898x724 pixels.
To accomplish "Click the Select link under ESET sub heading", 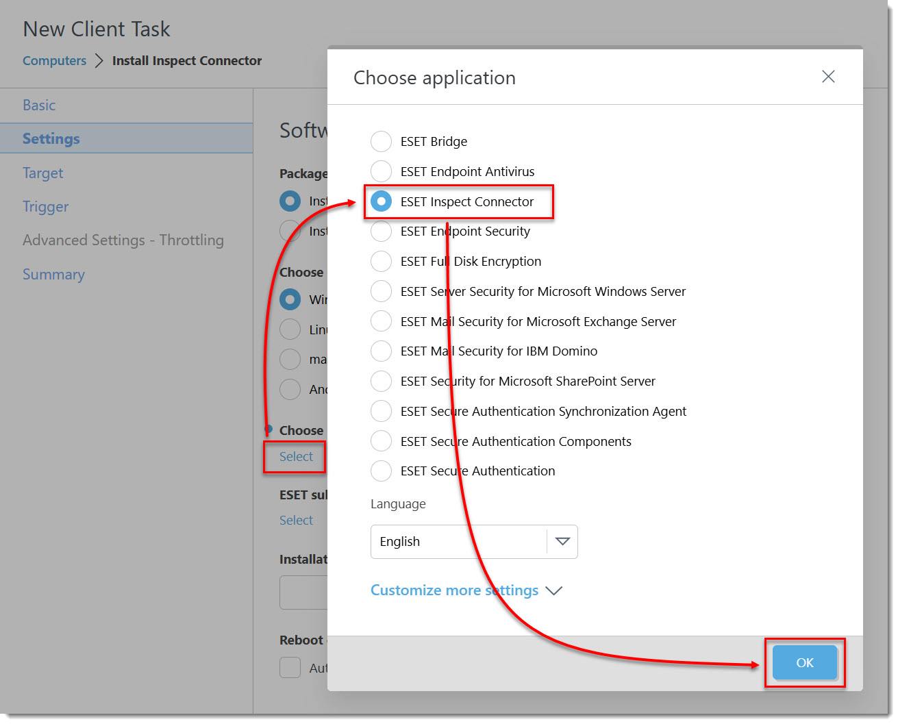I will pos(296,521).
